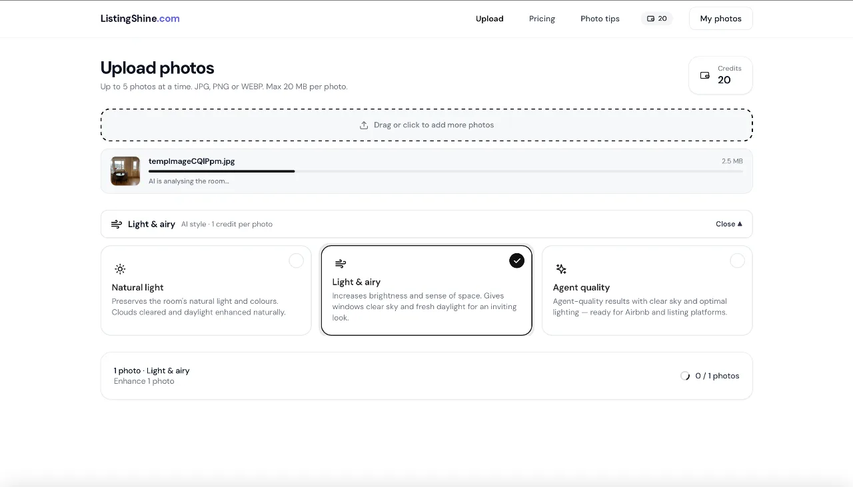Go to the Upload nav item
The width and height of the screenshot is (853, 487).
pyautogui.click(x=489, y=19)
